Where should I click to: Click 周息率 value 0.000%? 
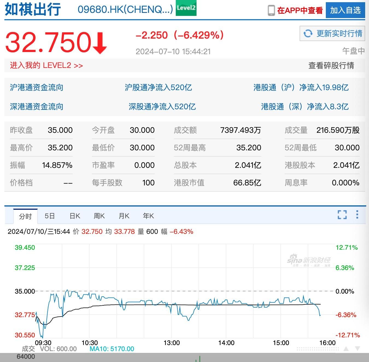(x=345, y=183)
